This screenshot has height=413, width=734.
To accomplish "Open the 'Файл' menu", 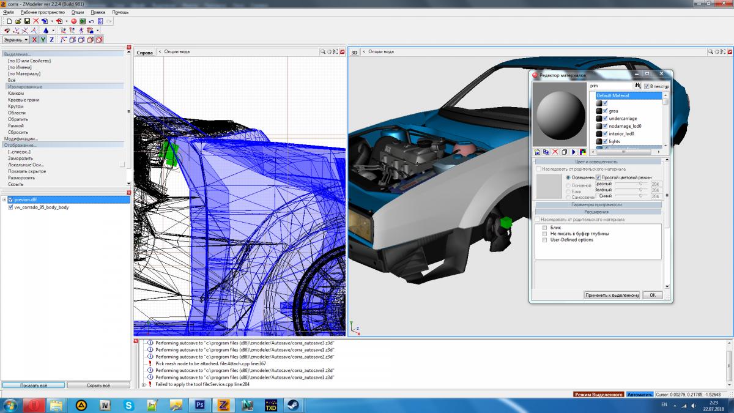I will [9, 12].
